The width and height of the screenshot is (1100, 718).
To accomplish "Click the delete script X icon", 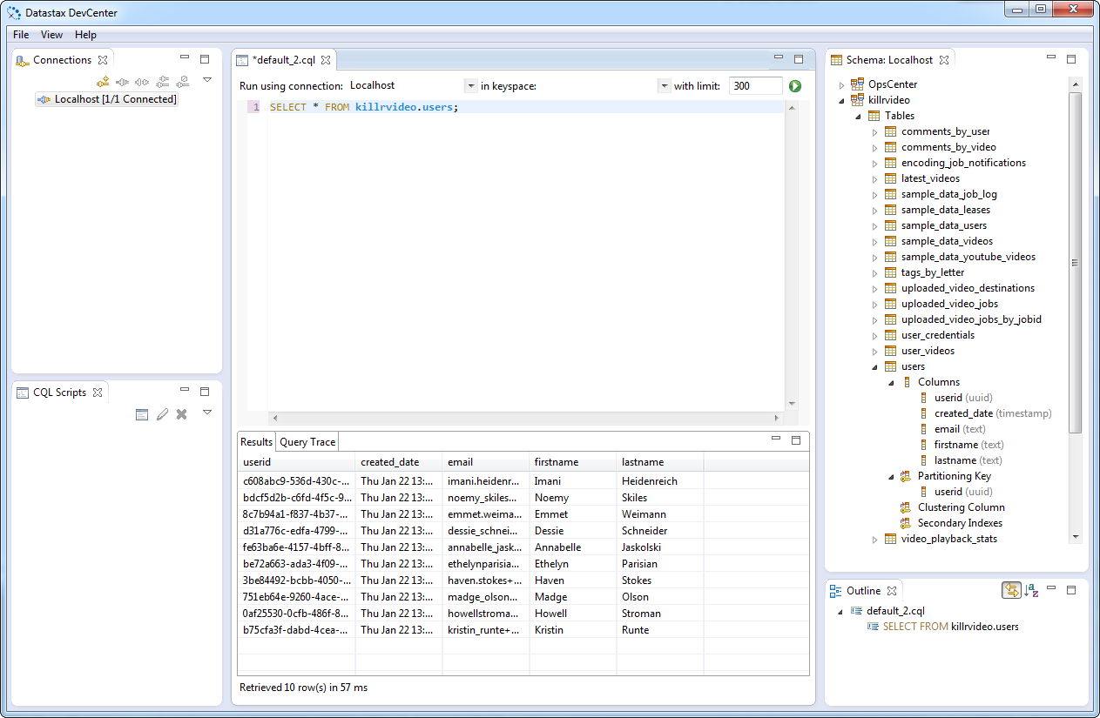I will pyautogui.click(x=181, y=414).
